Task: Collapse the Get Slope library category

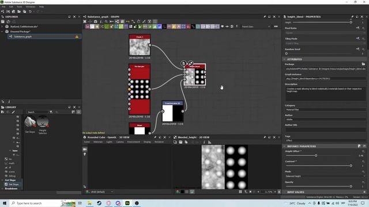Action: (2, 180)
